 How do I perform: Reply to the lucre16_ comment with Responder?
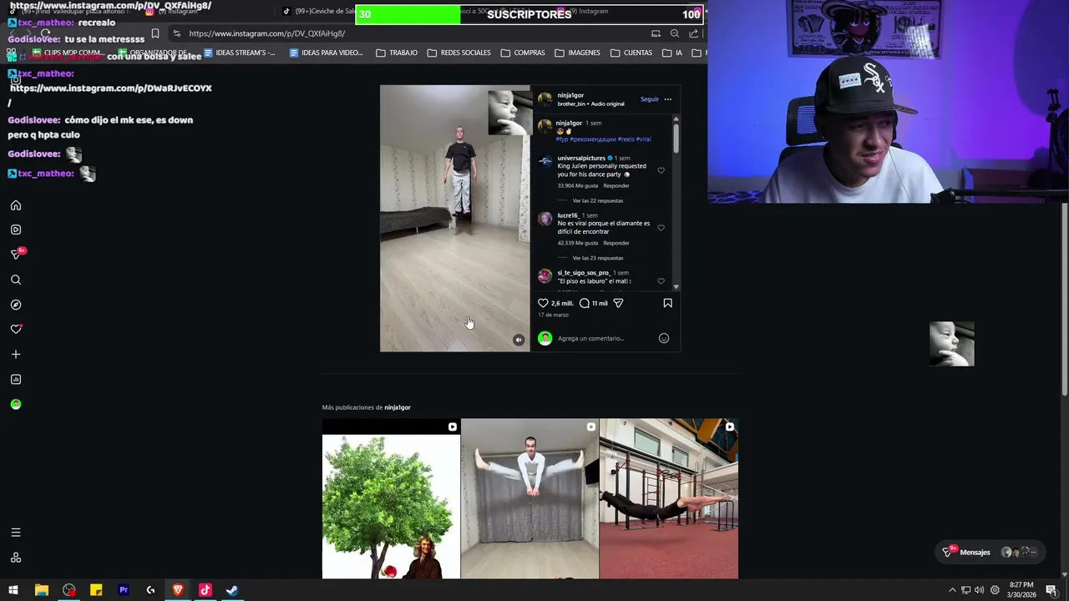coord(616,243)
